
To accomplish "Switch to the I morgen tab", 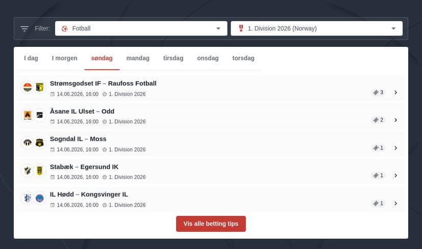I will pyautogui.click(x=65, y=58).
